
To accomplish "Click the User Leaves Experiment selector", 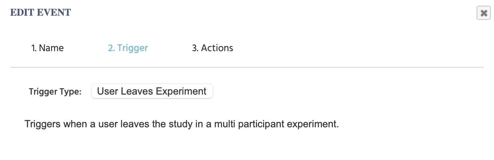I will pyautogui.click(x=152, y=91).
